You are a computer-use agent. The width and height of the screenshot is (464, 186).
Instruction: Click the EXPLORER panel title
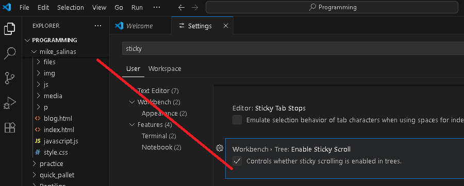46,26
